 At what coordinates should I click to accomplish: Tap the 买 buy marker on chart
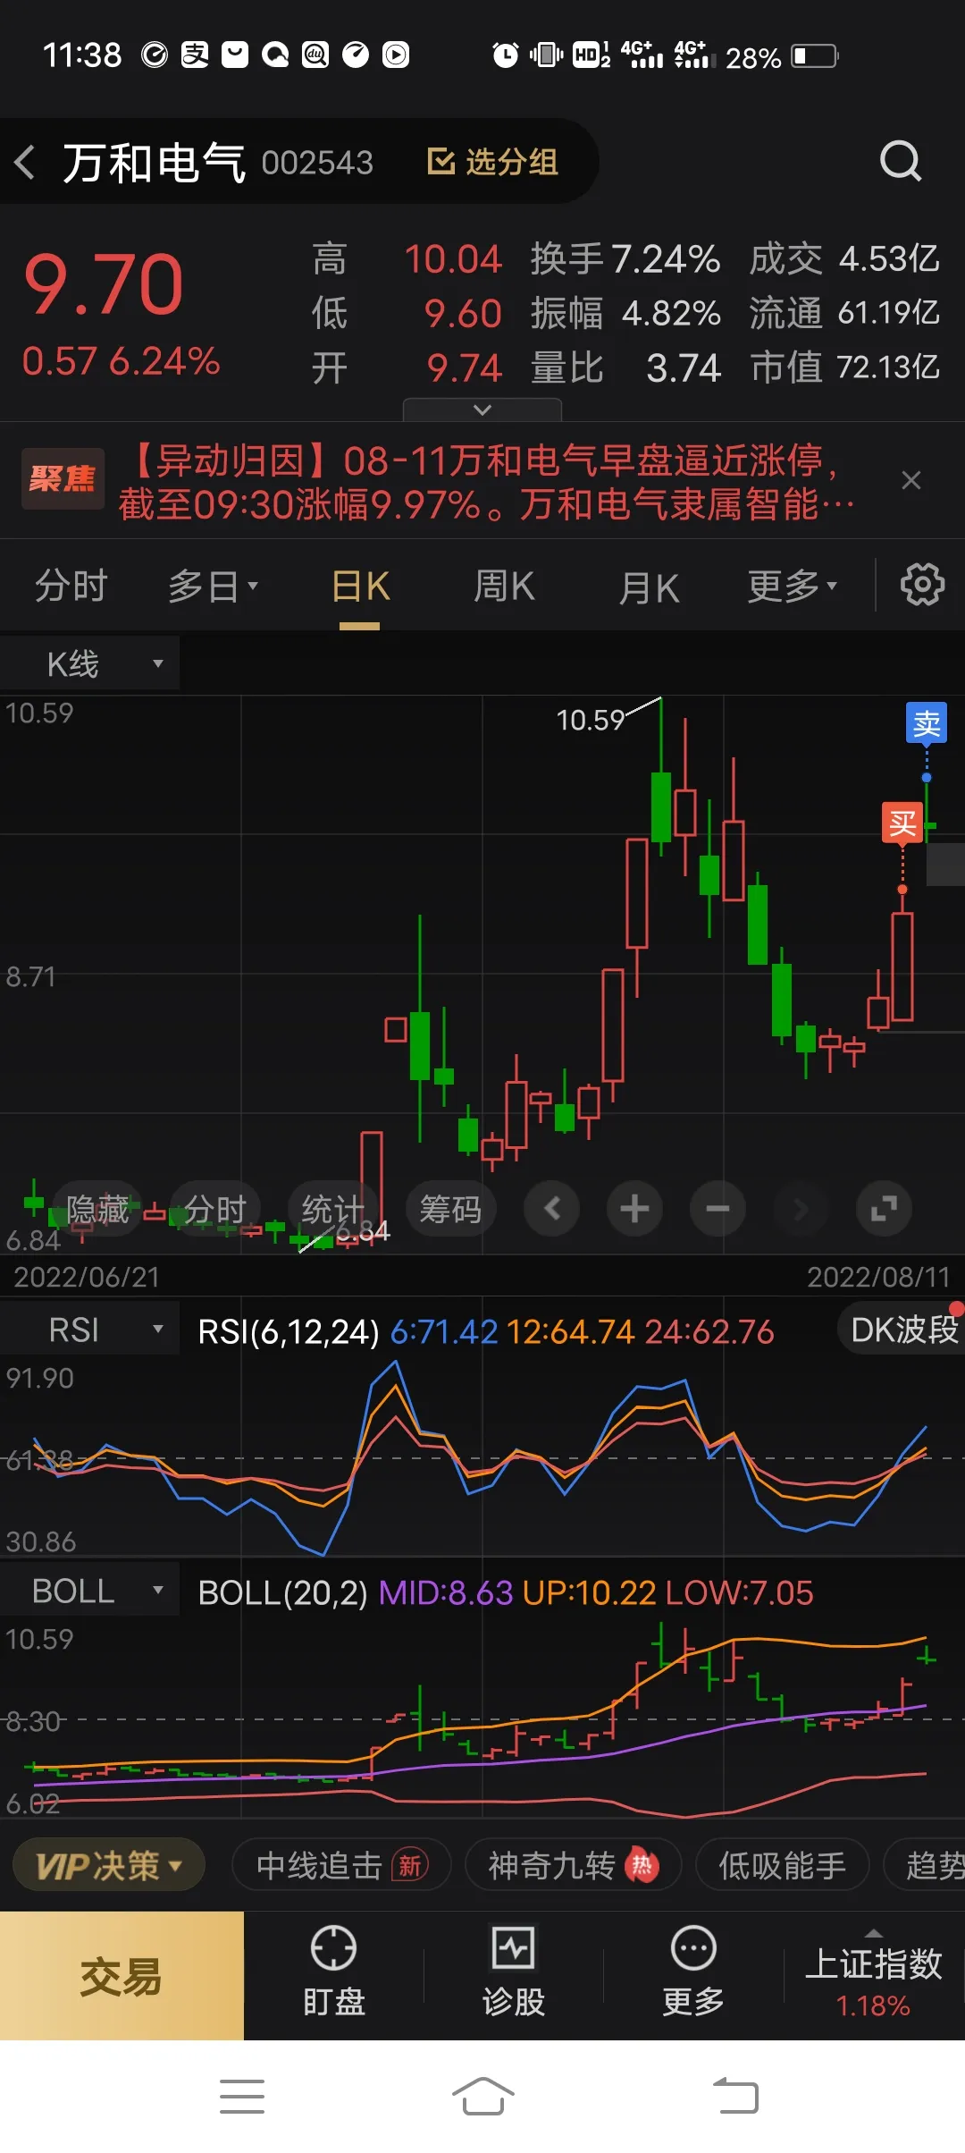tap(902, 823)
